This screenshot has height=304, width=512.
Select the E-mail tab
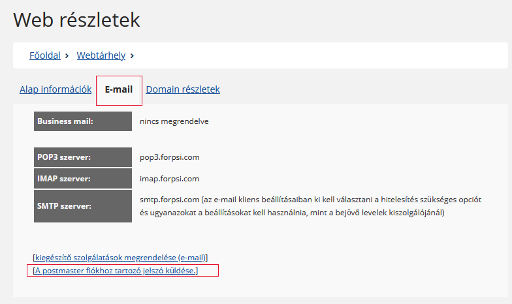(119, 89)
